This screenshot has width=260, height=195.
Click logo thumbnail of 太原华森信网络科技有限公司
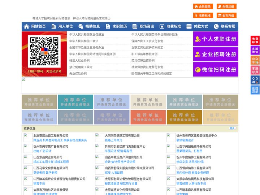(x=171, y=181)
